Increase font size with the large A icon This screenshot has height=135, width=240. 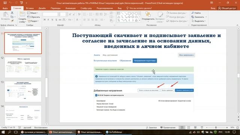click(x=70, y=14)
